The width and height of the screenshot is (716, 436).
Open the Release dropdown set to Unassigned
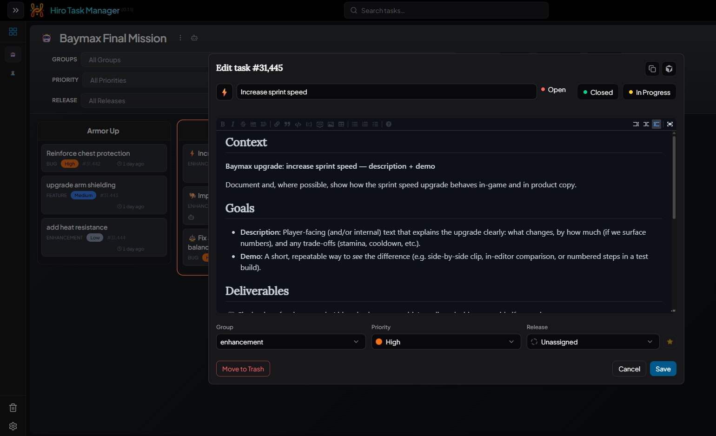click(592, 342)
